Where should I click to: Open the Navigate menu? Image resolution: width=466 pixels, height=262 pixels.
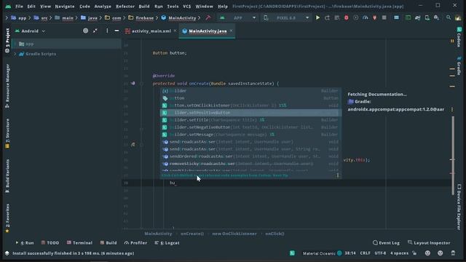pos(65,7)
